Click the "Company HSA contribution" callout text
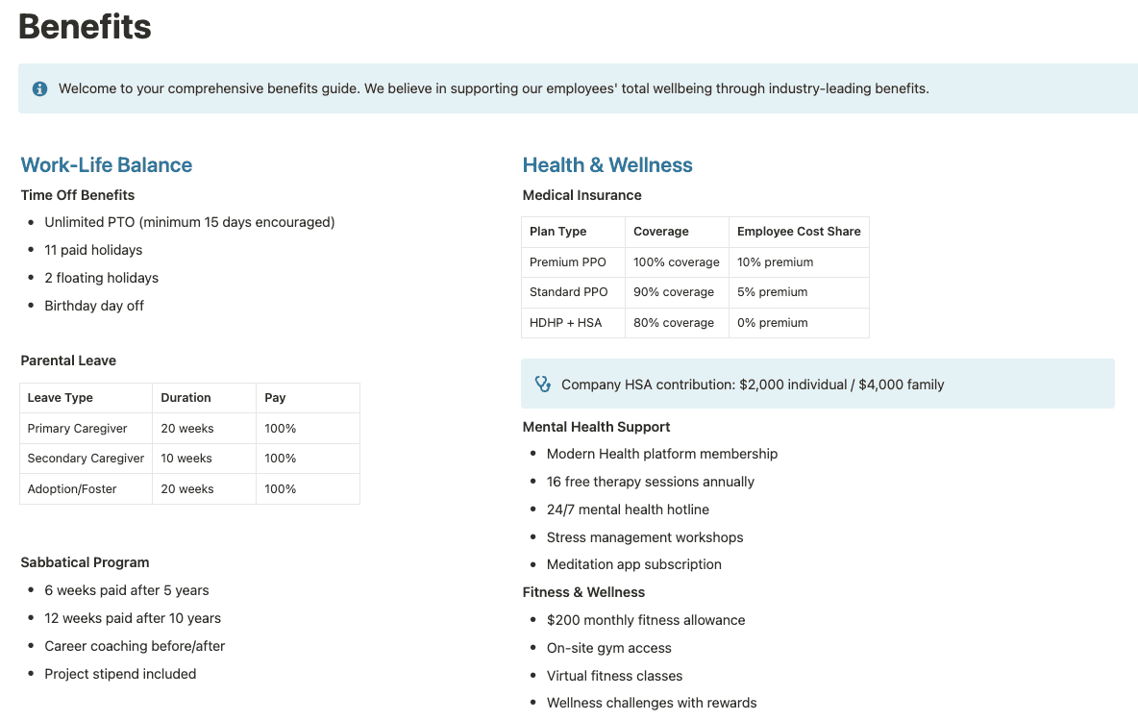 tap(753, 385)
